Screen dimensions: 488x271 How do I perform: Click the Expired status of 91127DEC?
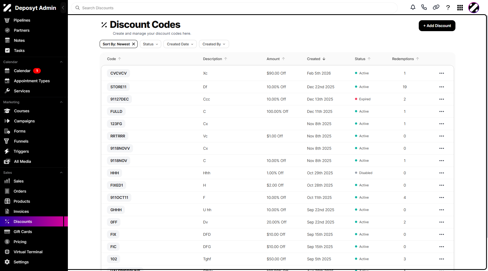pos(363,99)
